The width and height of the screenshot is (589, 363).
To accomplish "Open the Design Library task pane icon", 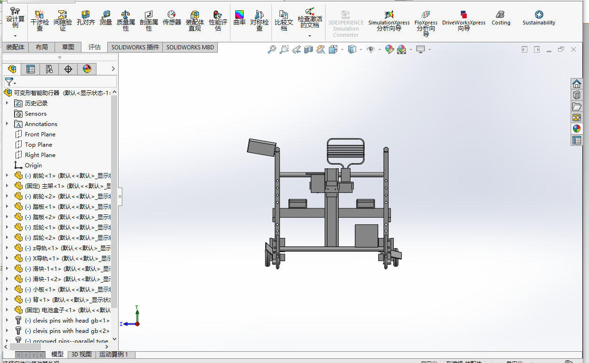I will coord(577,95).
